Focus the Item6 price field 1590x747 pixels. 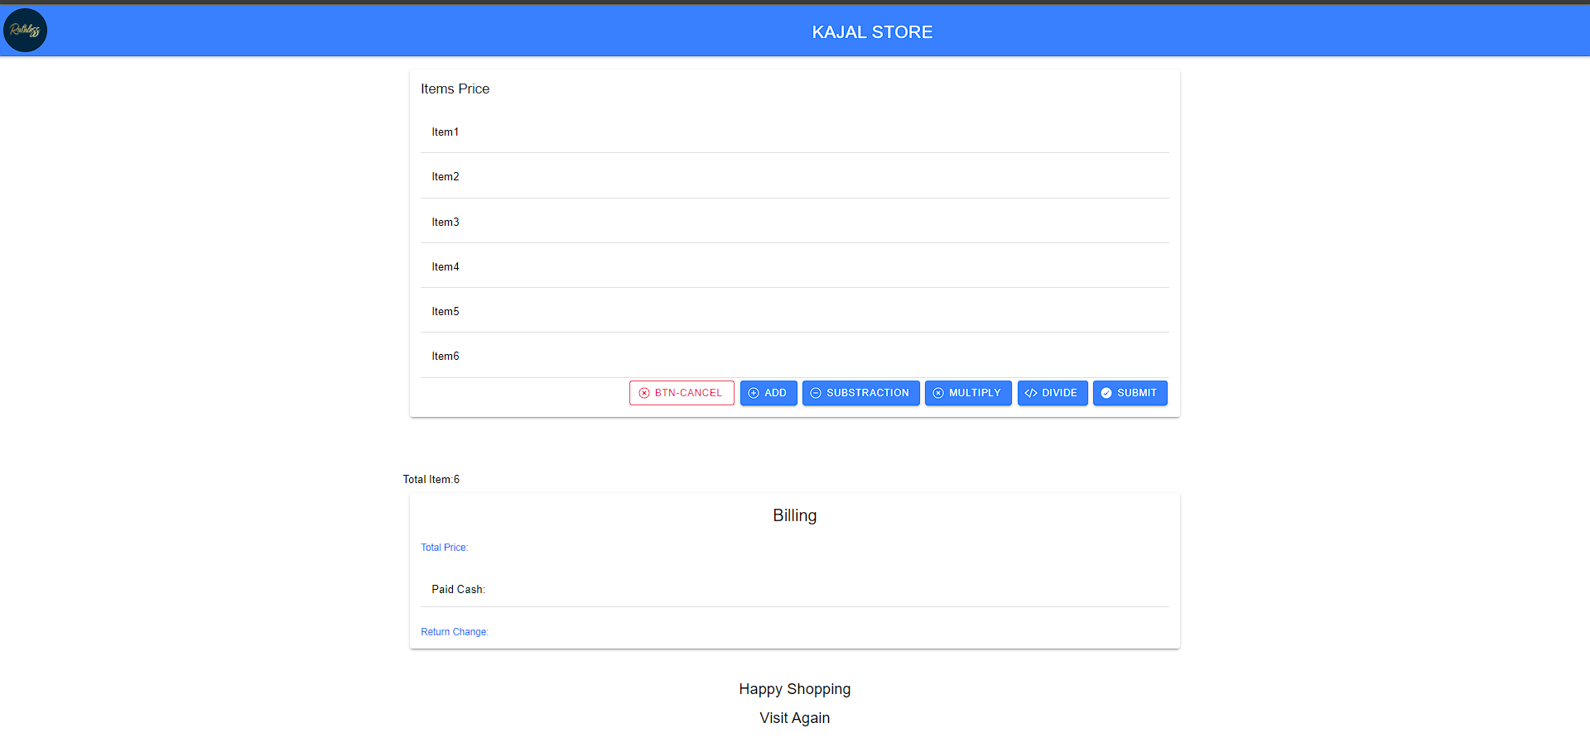[x=795, y=357]
